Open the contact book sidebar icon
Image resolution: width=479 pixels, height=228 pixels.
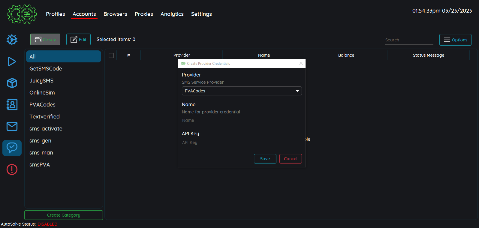coord(12,105)
